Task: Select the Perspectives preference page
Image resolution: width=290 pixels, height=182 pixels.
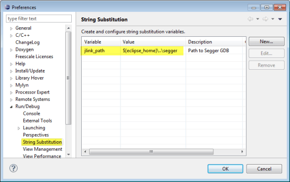Action: (36, 135)
